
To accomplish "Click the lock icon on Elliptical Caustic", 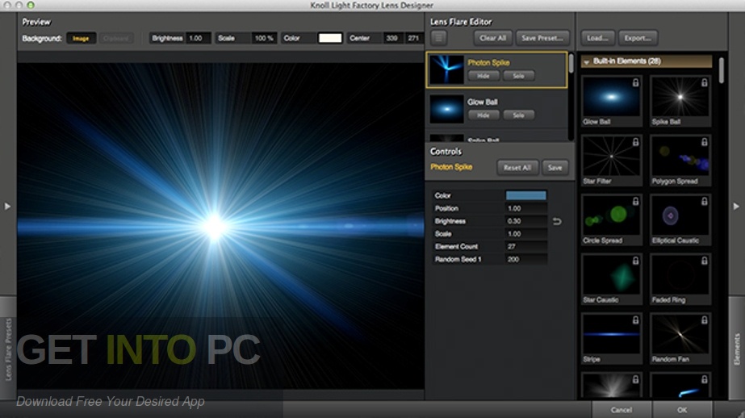I will (x=704, y=202).
